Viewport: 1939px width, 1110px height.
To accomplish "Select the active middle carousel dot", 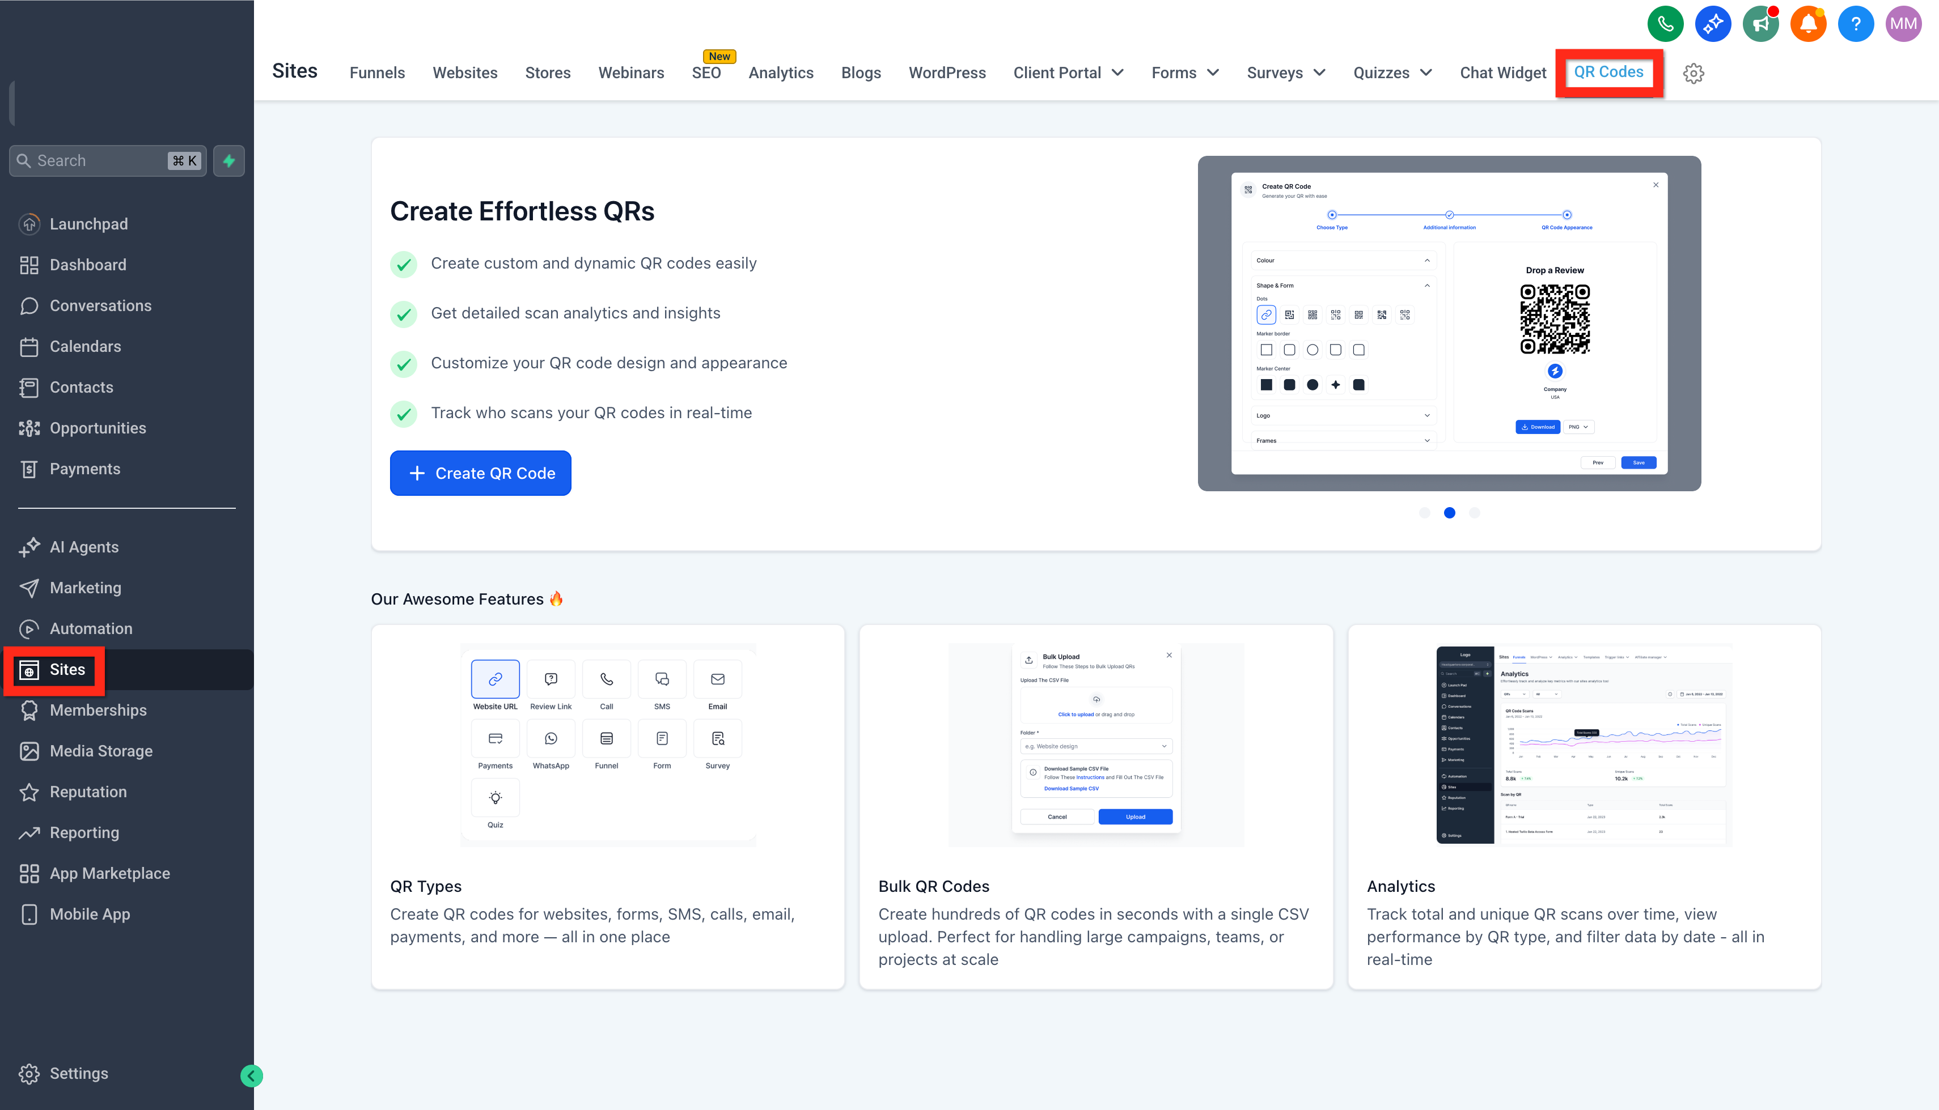I will click(1449, 513).
